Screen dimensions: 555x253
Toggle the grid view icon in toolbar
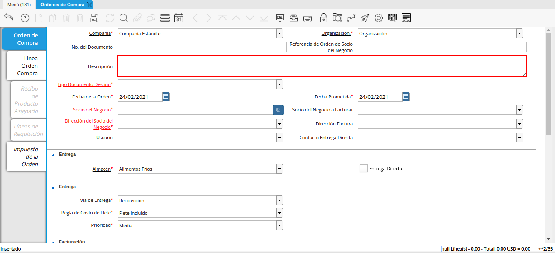tap(165, 18)
